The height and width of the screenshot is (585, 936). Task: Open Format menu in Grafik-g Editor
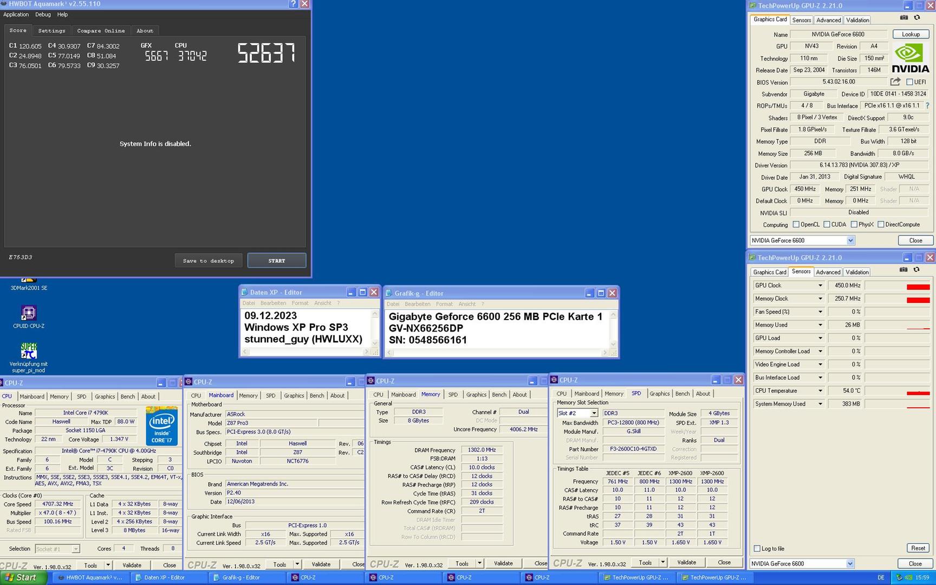444,304
